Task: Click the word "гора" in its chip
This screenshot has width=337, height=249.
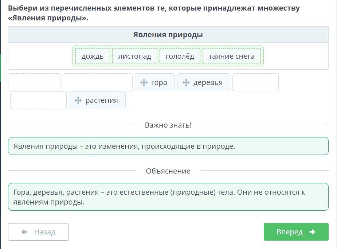Action: click(159, 82)
